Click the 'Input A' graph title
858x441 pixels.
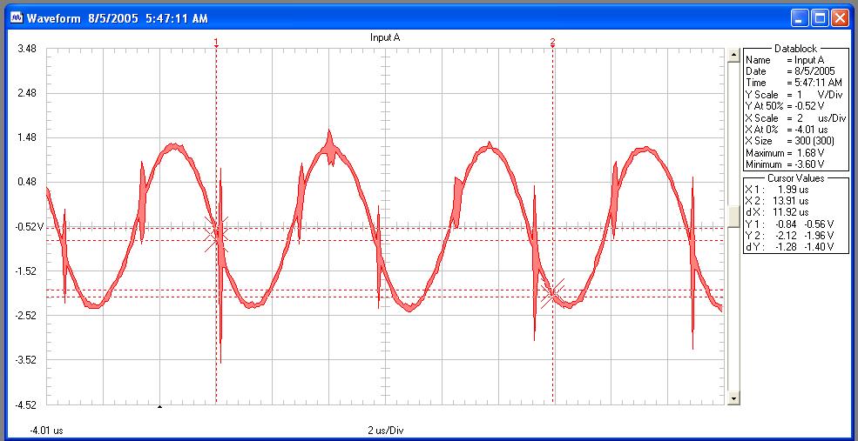tap(385, 37)
